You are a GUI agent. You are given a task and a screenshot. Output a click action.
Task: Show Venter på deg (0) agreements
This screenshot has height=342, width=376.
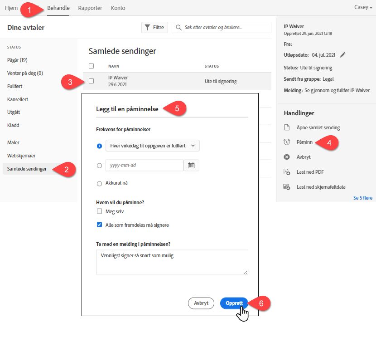[x=25, y=73]
